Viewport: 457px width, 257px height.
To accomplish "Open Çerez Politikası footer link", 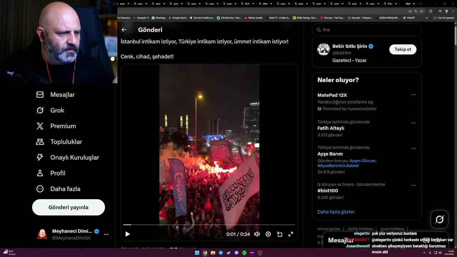I will pyautogui.click(x=392, y=229).
